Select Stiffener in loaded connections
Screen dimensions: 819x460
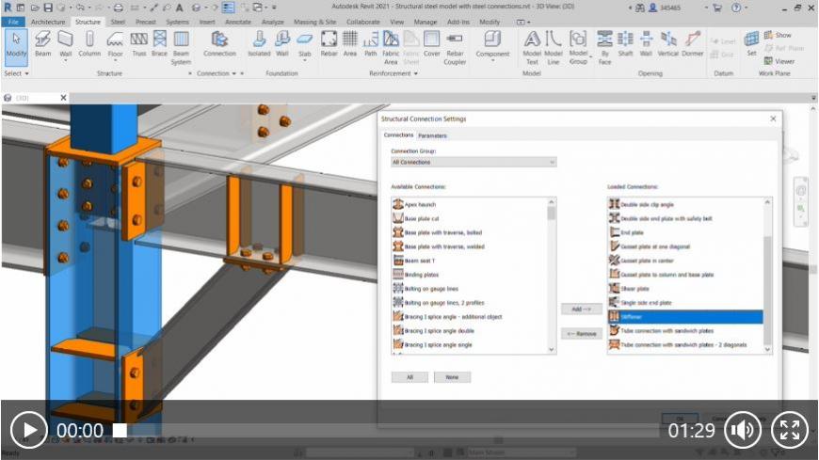(685, 317)
